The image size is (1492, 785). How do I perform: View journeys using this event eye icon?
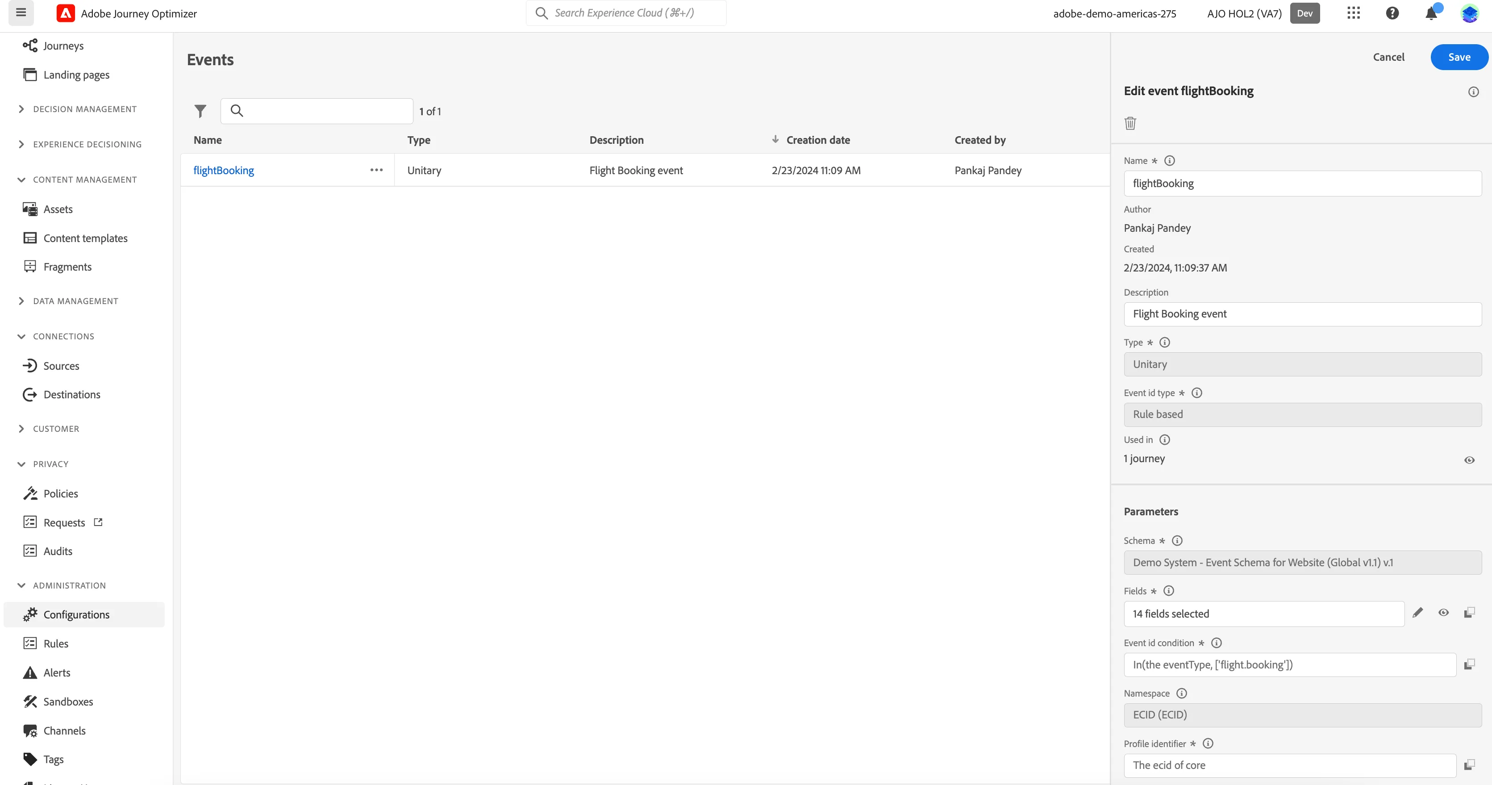(1469, 460)
